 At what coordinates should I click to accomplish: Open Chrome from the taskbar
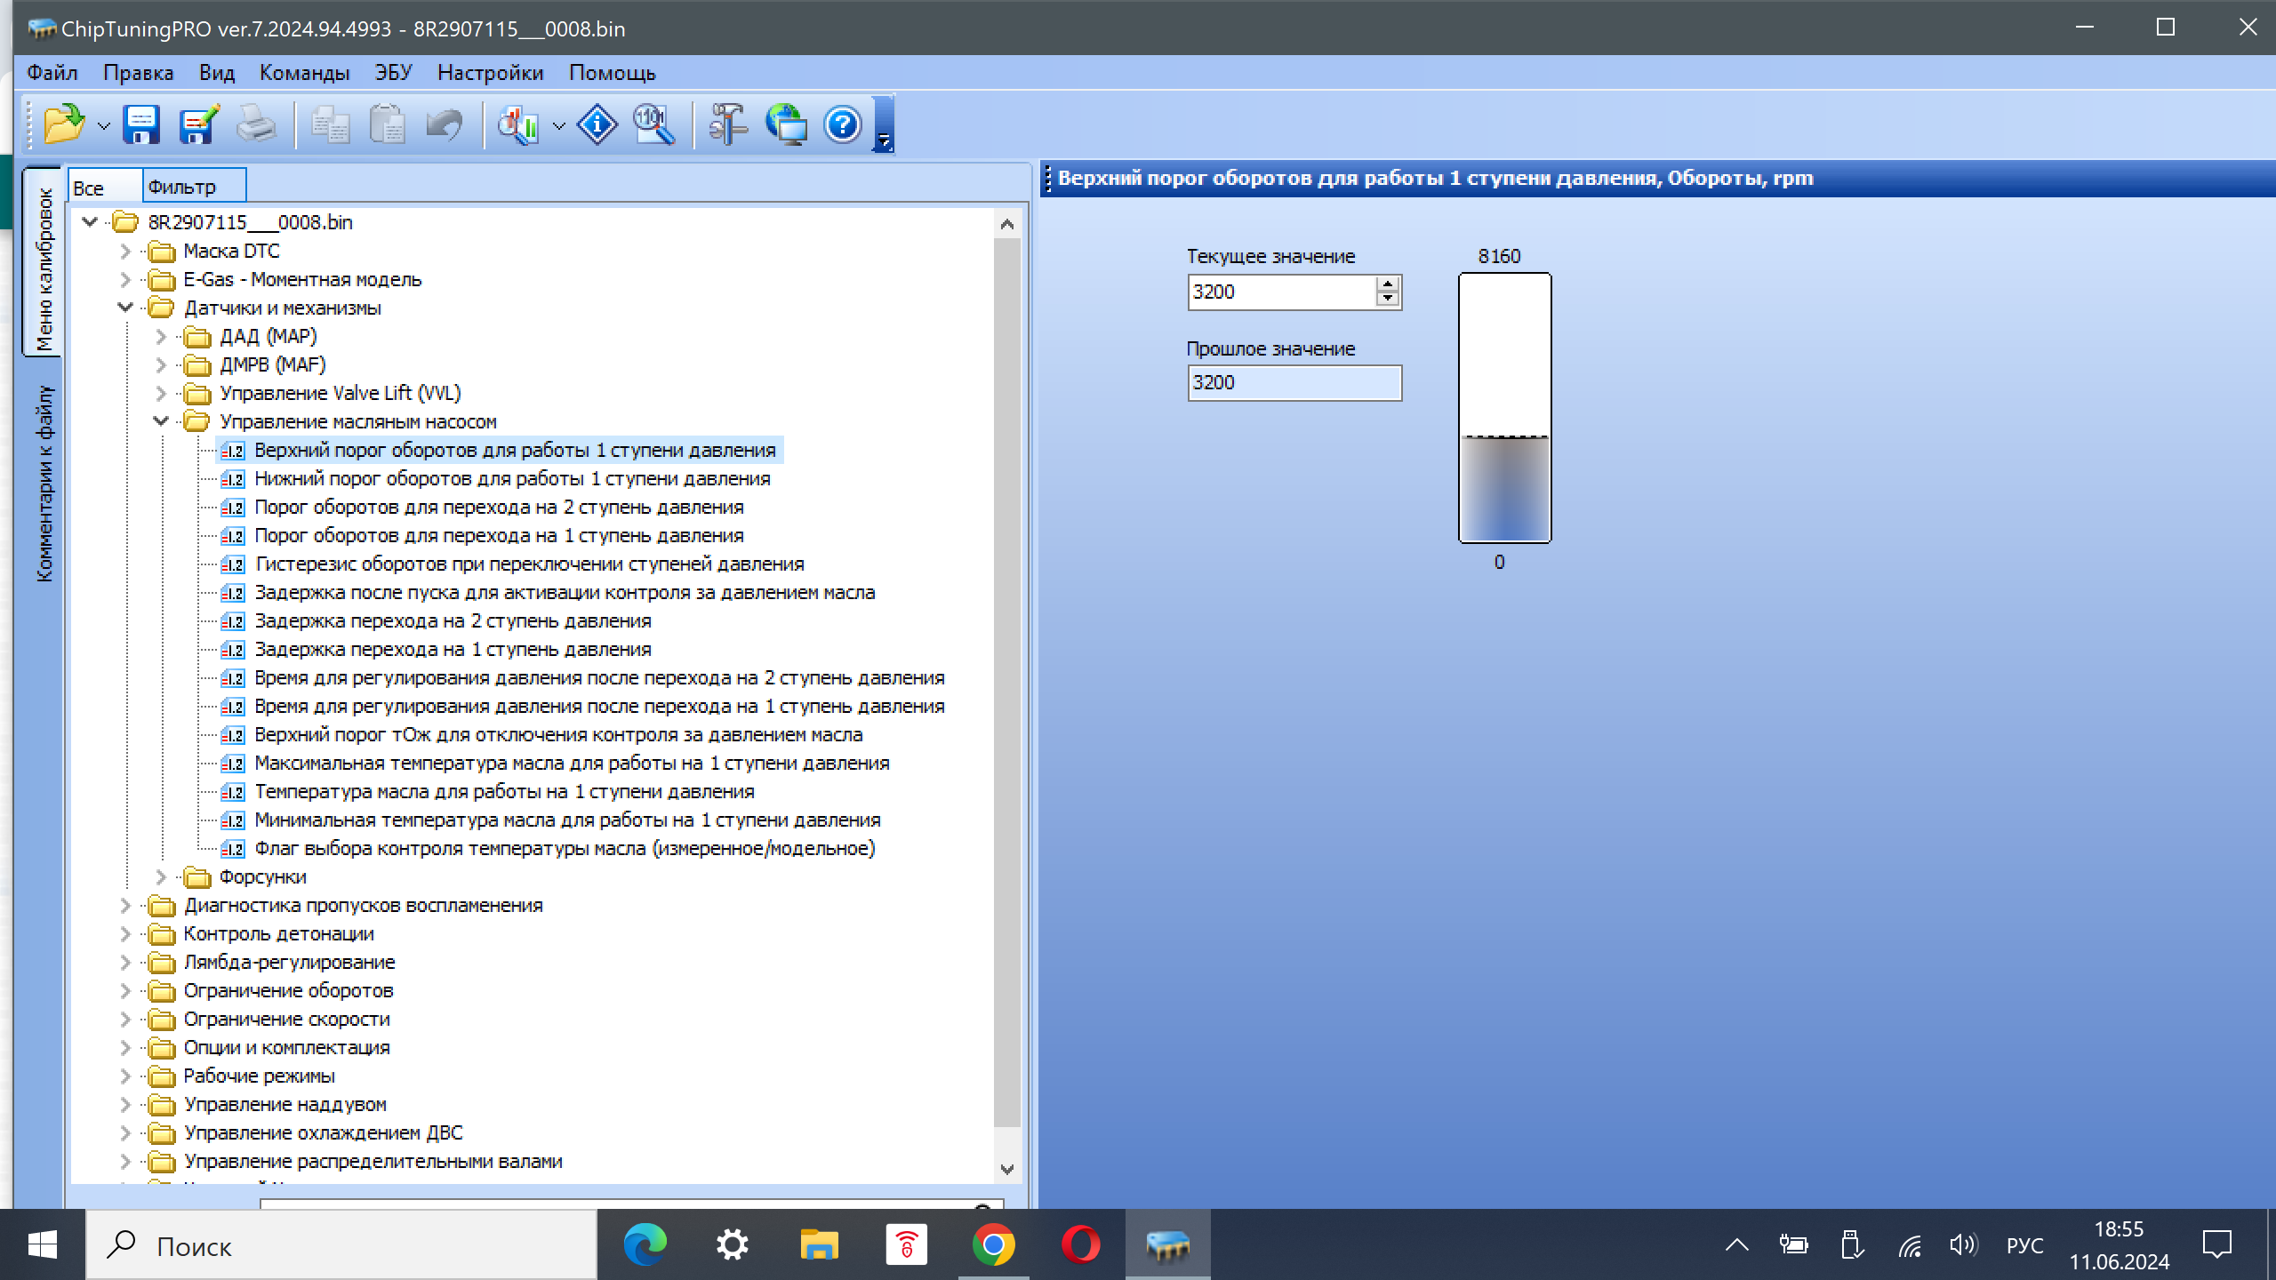[x=994, y=1244]
